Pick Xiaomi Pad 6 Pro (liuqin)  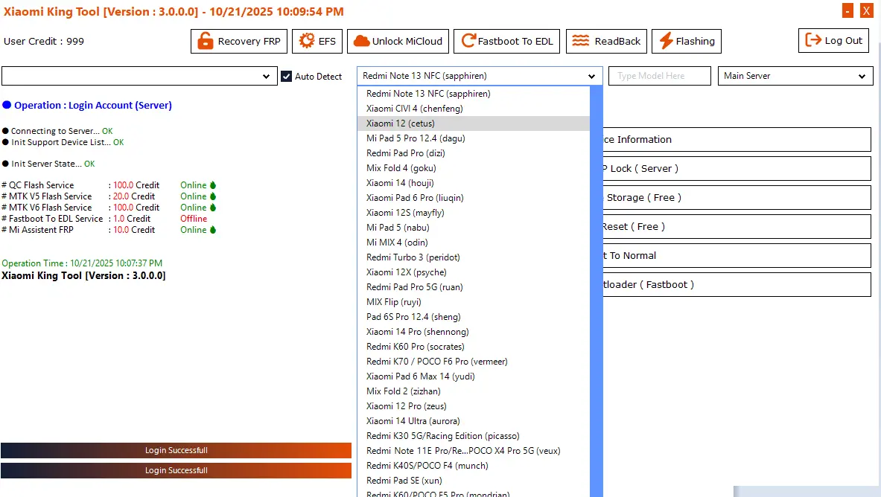coord(474,198)
